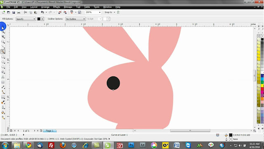Open Google Chrome from the taskbar

tap(28, 145)
